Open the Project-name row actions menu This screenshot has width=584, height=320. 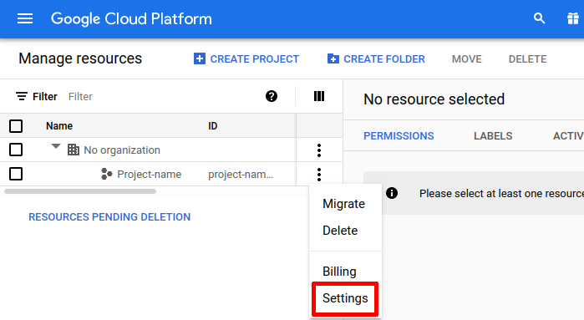click(319, 175)
